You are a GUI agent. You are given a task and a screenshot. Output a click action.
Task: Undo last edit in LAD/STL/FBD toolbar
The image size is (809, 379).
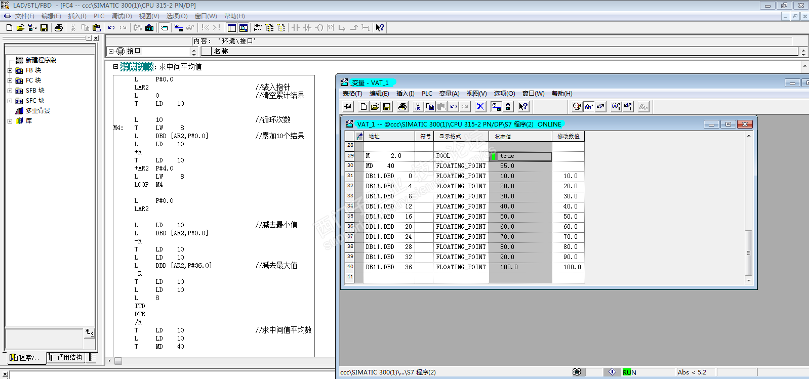(111, 28)
